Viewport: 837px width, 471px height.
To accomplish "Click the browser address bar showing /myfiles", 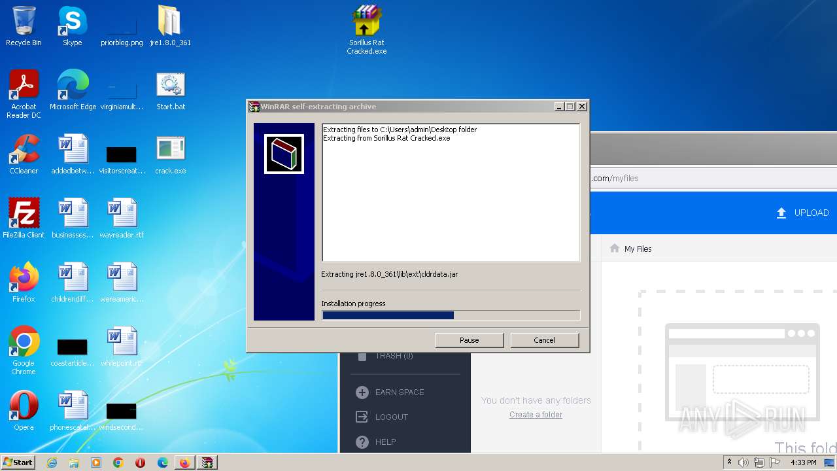I will (713, 178).
